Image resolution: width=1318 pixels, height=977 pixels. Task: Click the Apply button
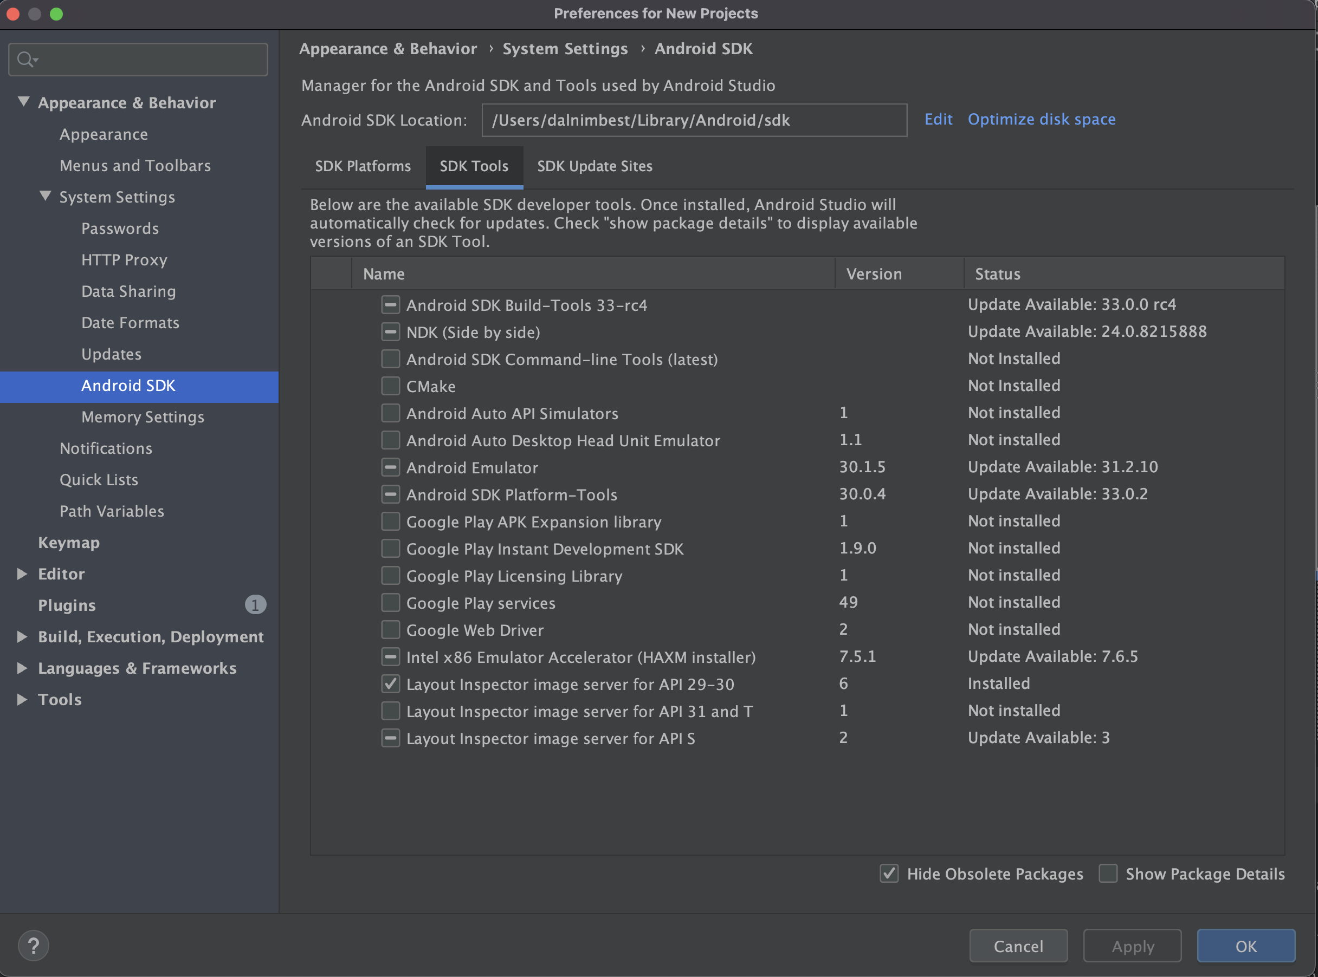pos(1132,946)
